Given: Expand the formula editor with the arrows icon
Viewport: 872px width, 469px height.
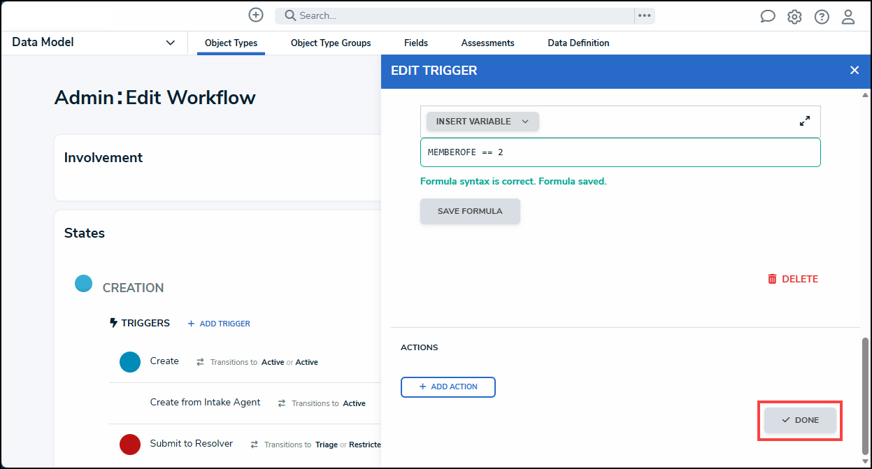Looking at the screenshot, I should [805, 121].
